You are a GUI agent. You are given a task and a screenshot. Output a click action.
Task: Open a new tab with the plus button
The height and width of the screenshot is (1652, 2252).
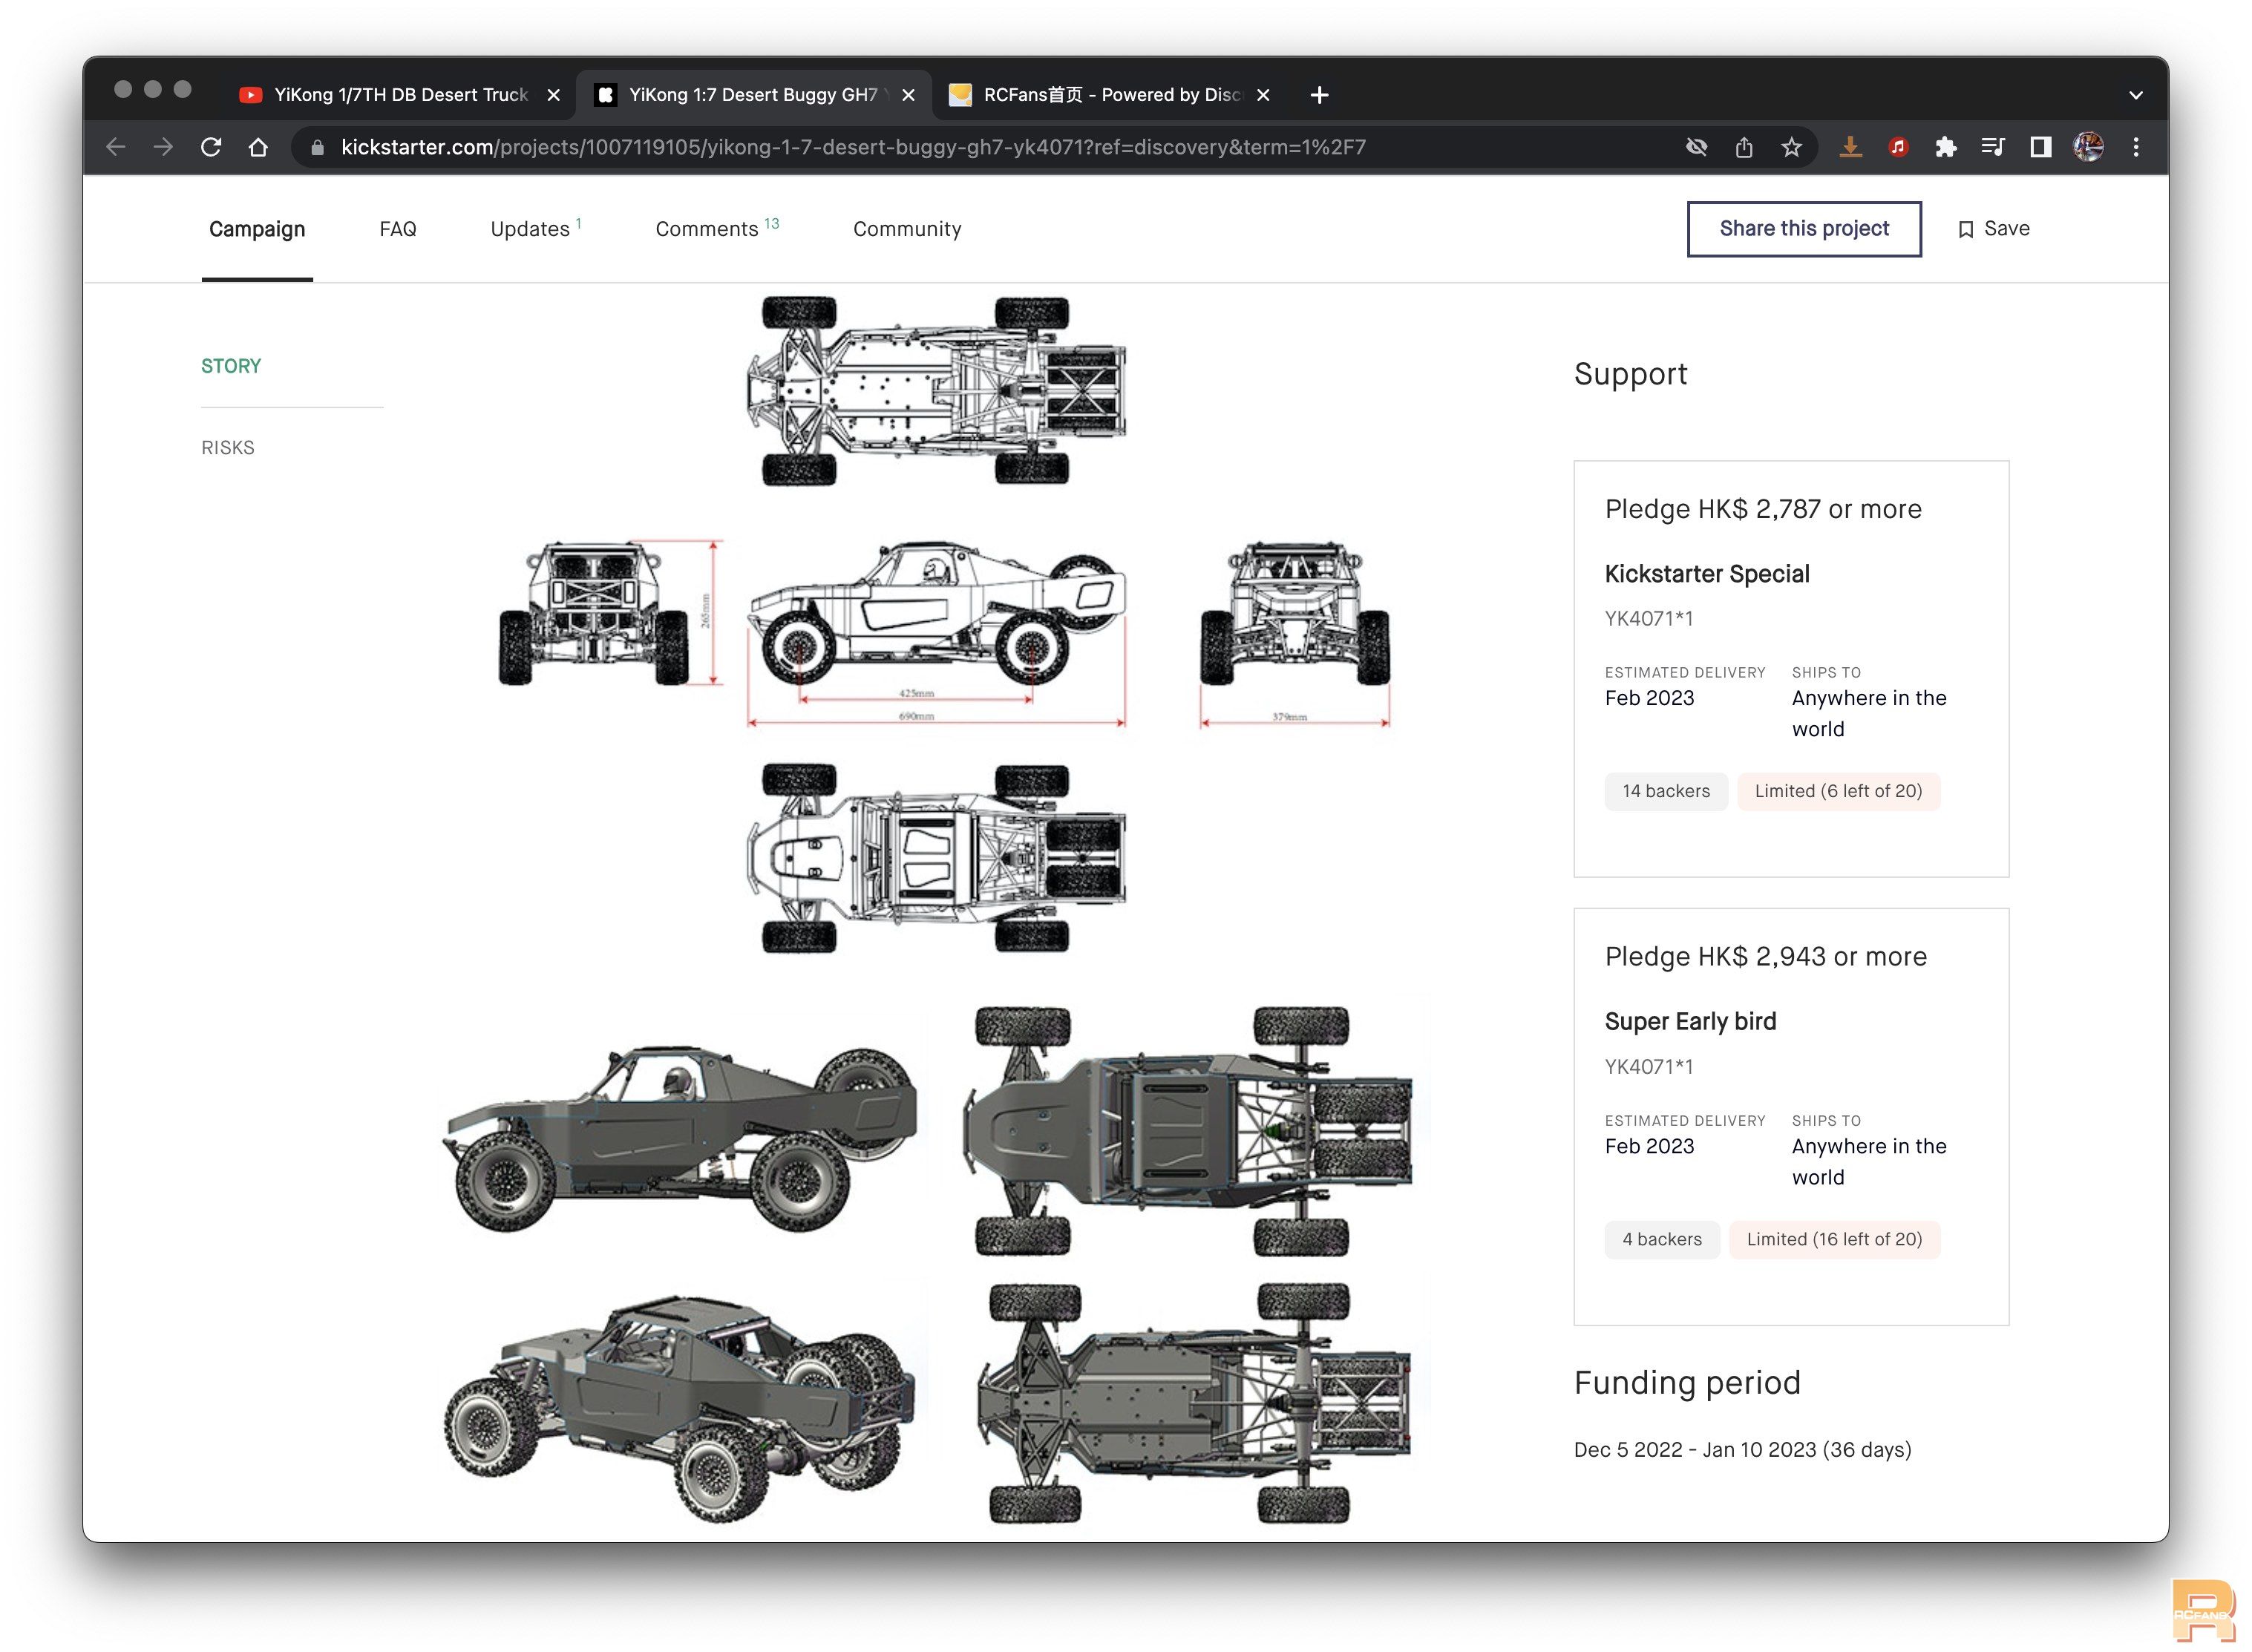tap(1319, 95)
